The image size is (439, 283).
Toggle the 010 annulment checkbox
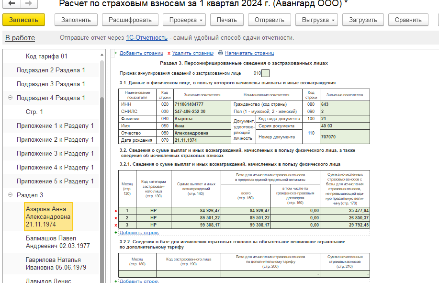click(265, 73)
